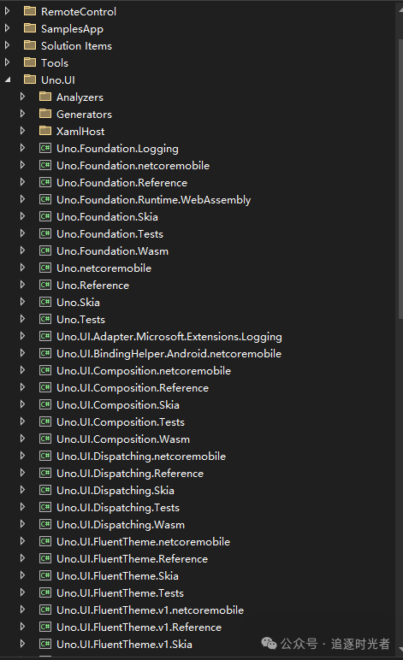Screen dimensions: 403x660
Task: Click the C# icon beside Uno.Skia
Action: pos(45,303)
